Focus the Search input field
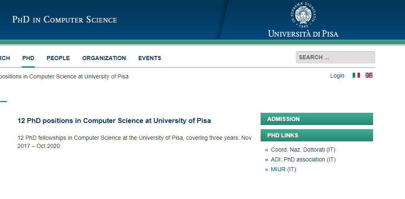The height and width of the screenshot is (199, 405). point(335,57)
